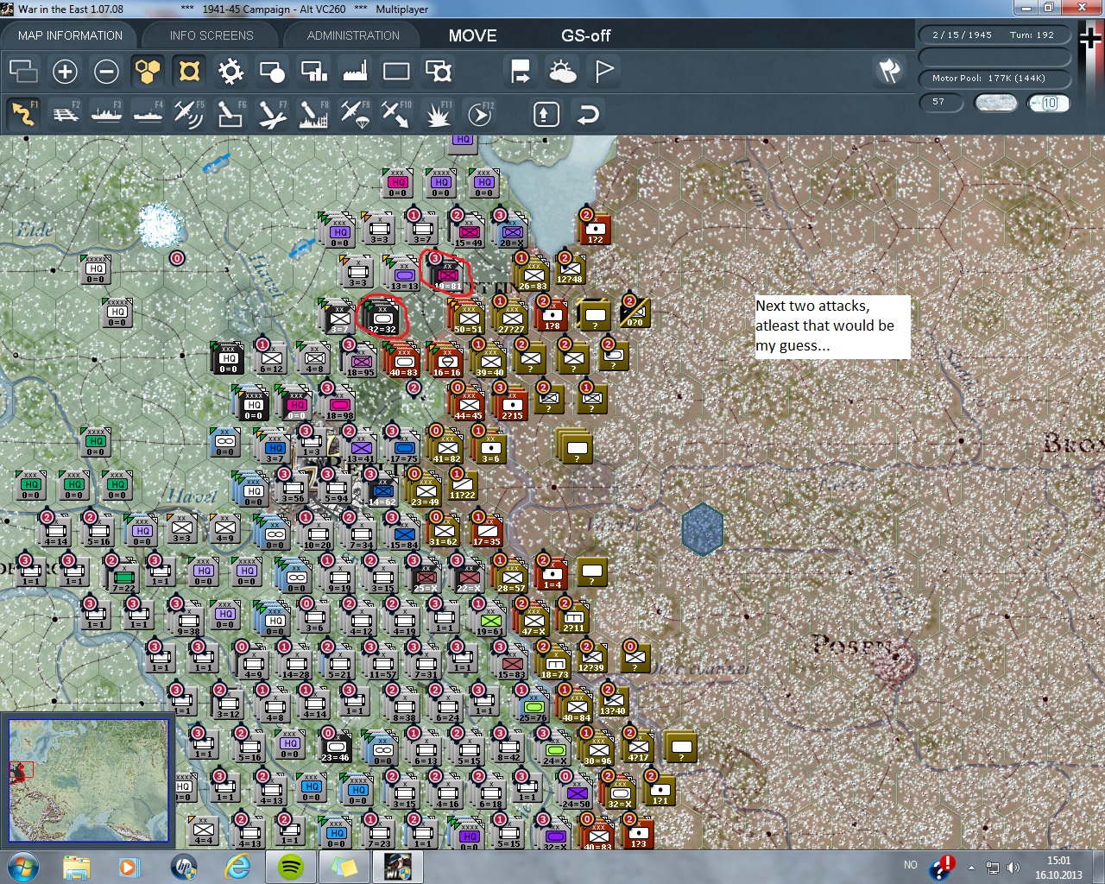This screenshot has width=1105, height=884.
Task: Click the rectangle-with-bars map icon
Action: (x=313, y=72)
